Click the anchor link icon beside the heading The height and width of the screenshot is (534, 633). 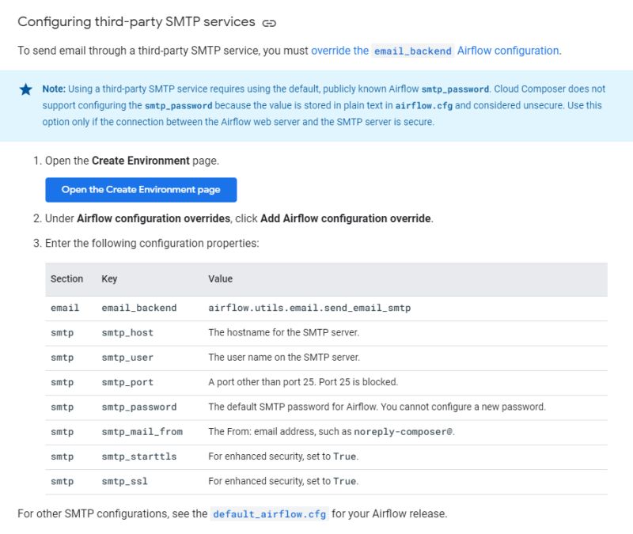click(x=268, y=22)
